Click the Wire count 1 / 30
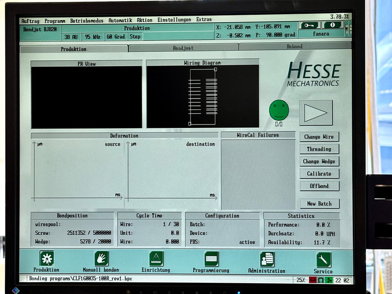Screen dimensions: 392x294 point(171,224)
